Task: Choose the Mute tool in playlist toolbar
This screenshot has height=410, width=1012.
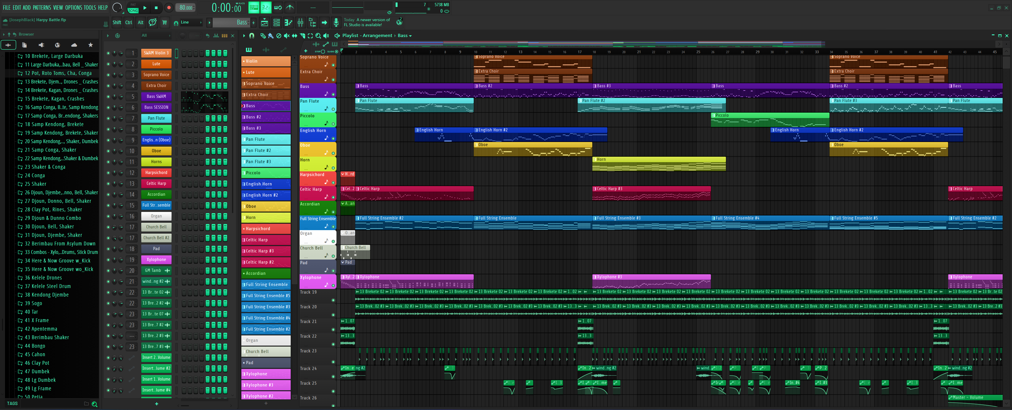Action: click(x=287, y=36)
